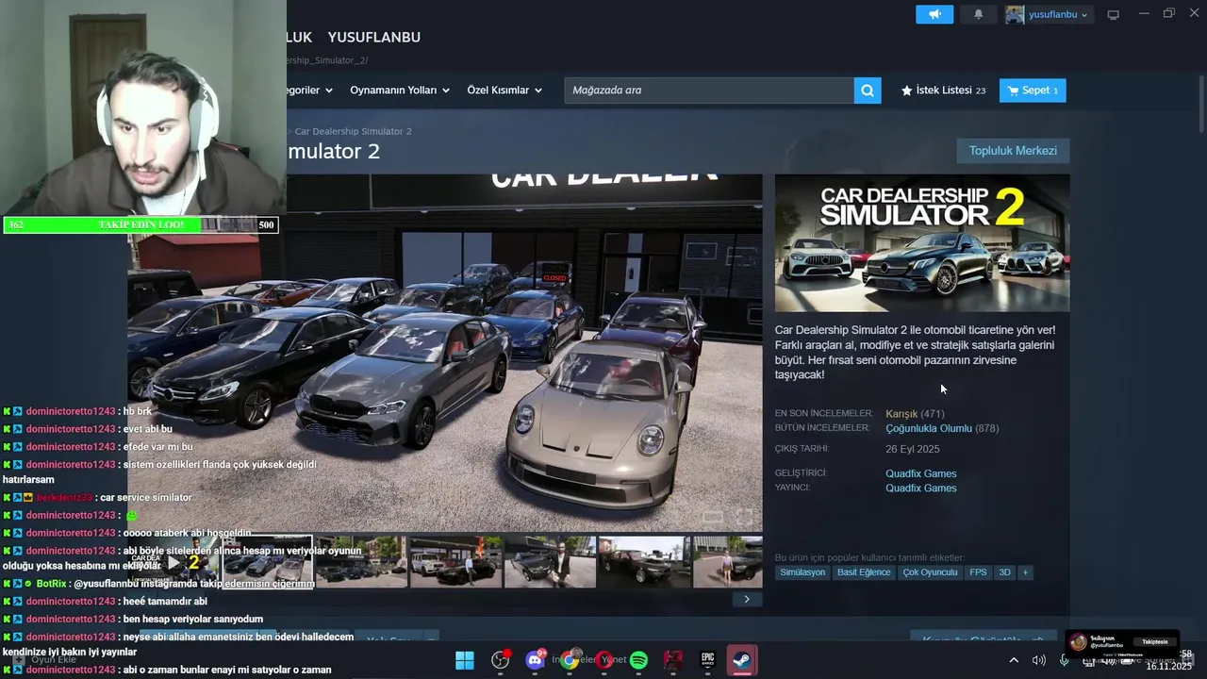The image size is (1207, 679).
Task: Click the magnifier search button
Action: 868,91
